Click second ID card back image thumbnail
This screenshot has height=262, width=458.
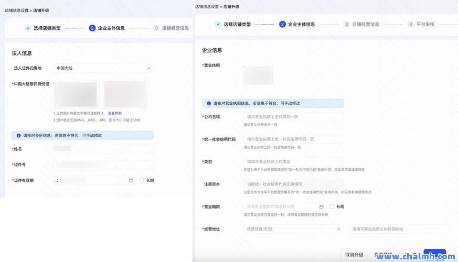[x=125, y=94]
